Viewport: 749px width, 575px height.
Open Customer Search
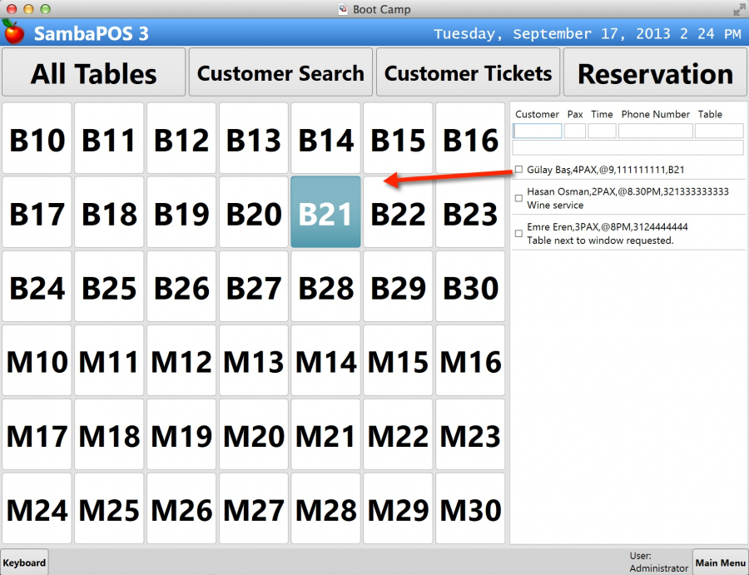280,72
